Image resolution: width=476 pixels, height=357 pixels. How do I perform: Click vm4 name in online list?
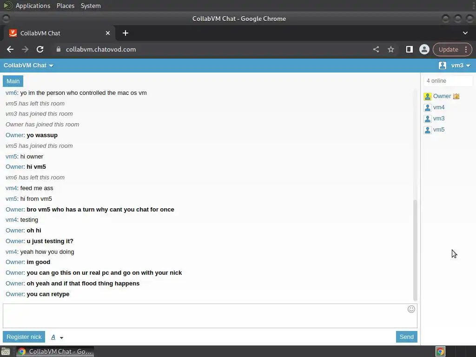(439, 107)
